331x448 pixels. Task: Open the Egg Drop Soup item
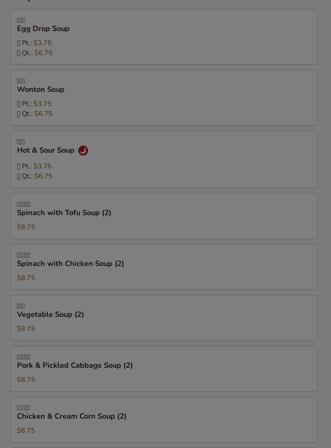tap(164, 37)
